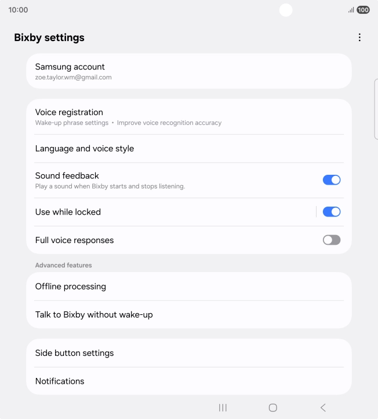The height and width of the screenshot is (419, 378).
Task: Turn off the Use while locked switch
Action: [x=331, y=212]
